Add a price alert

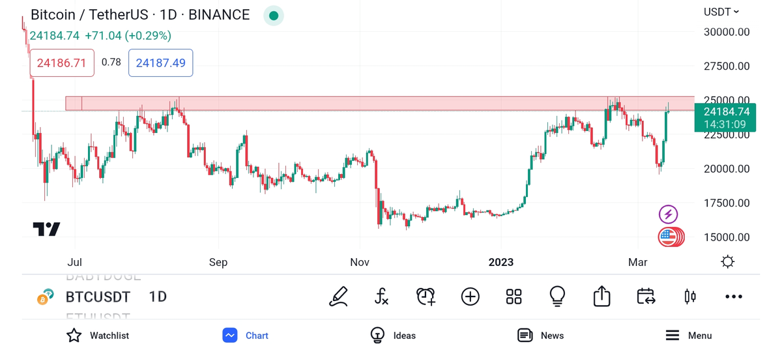(x=426, y=297)
